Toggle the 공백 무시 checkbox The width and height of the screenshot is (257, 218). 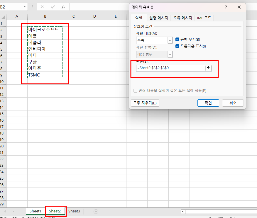click(x=177, y=40)
